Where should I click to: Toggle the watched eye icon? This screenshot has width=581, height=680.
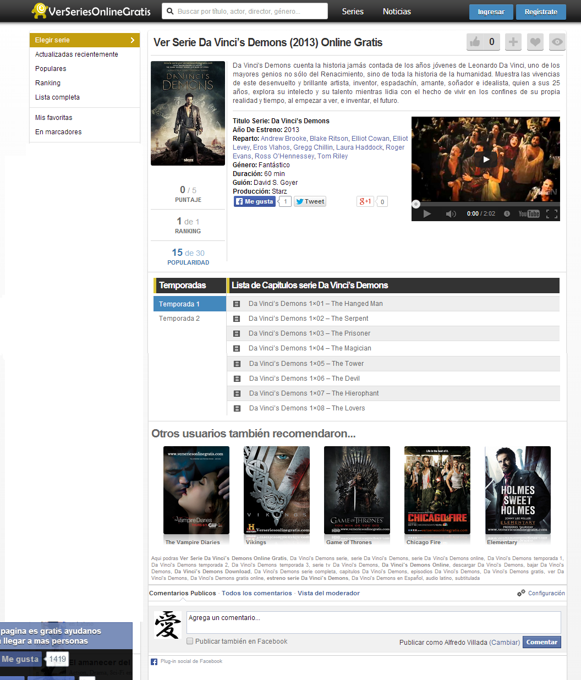[557, 42]
